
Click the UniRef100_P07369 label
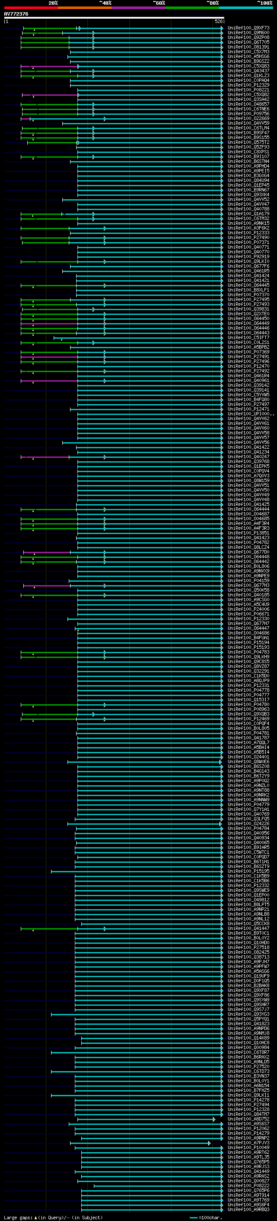pos(248,352)
